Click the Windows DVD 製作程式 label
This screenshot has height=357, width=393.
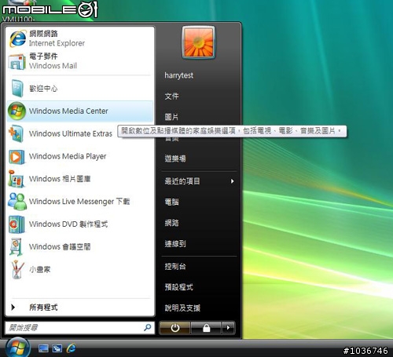click(68, 224)
